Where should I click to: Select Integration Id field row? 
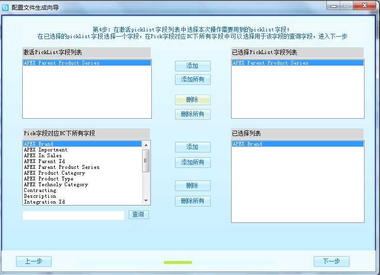pyautogui.click(x=82, y=202)
